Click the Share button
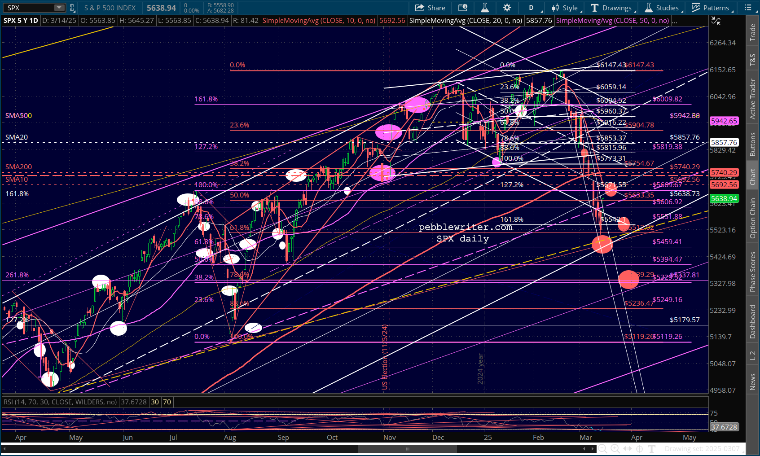The width and height of the screenshot is (760, 456). pyautogui.click(x=430, y=8)
